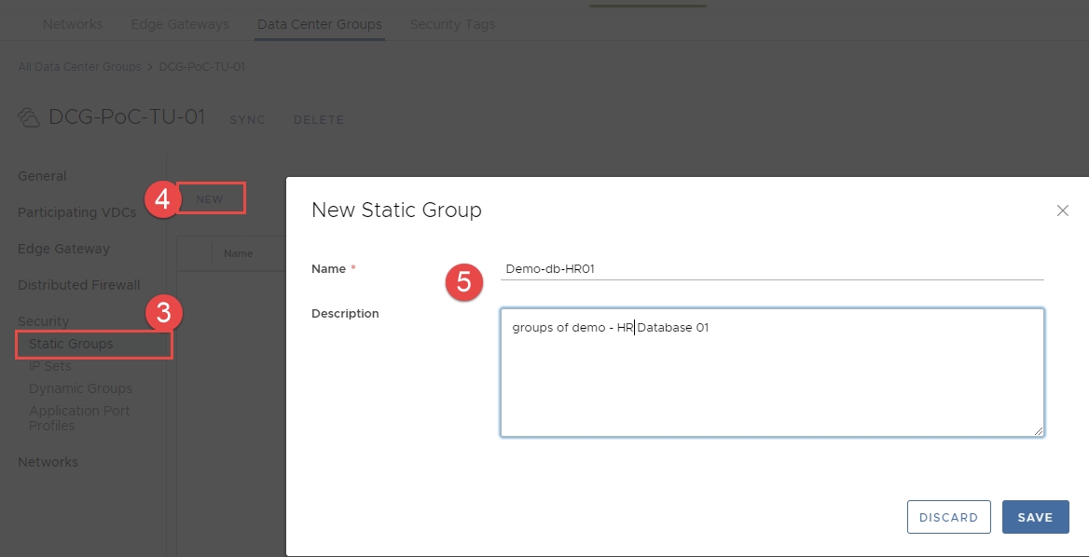This screenshot has height=557, width=1089.
Task: Open IP Sets under Security
Action: [x=50, y=366]
